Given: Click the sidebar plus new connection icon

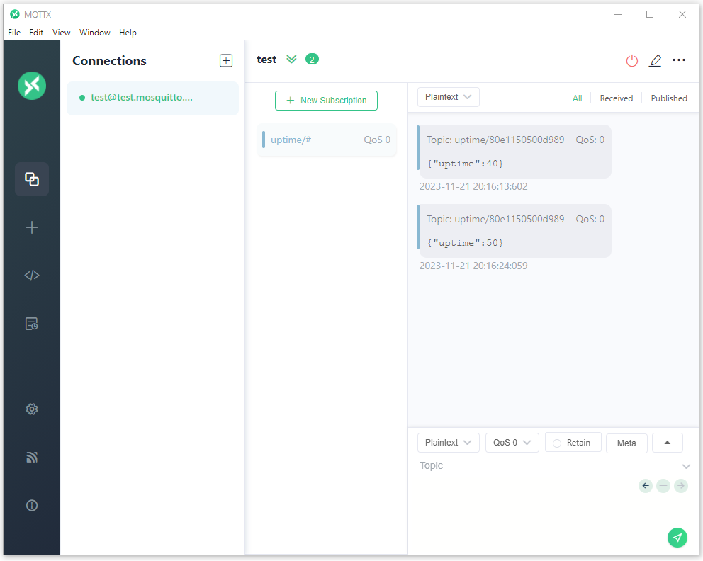Looking at the screenshot, I should (x=32, y=227).
